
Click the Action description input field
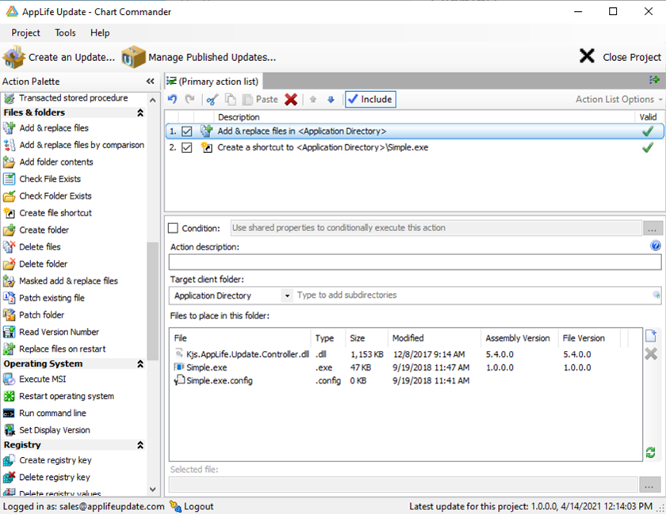[x=415, y=262]
